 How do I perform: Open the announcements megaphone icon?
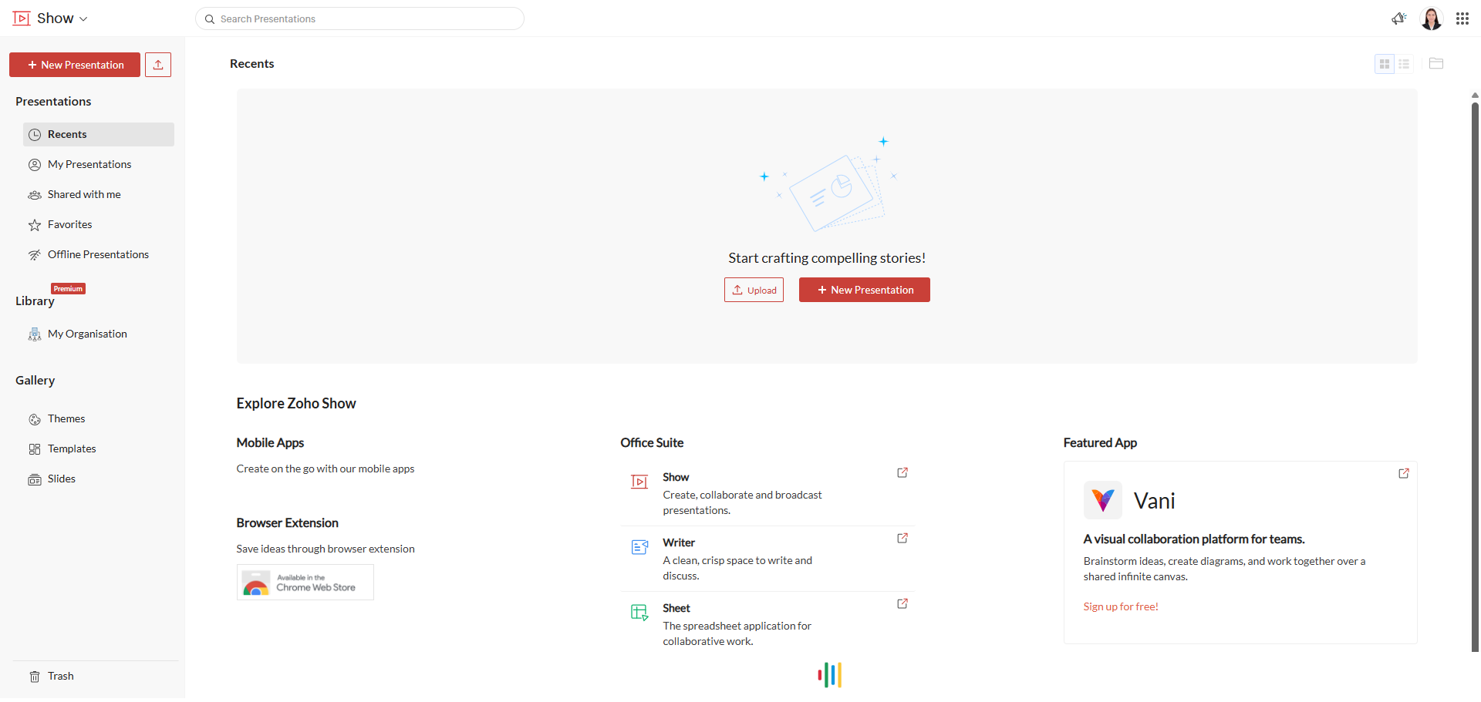(x=1398, y=18)
